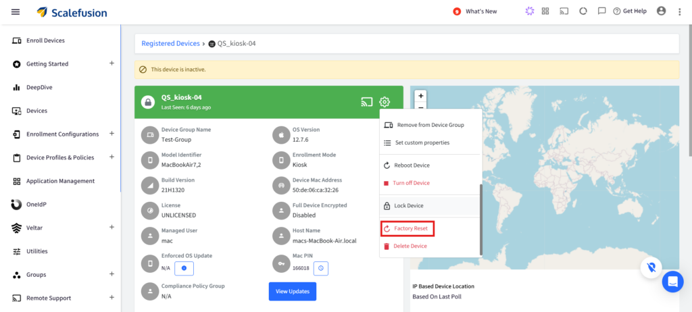Select Lock Device from the menu
The width and height of the screenshot is (692, 312).
point(430,206)
